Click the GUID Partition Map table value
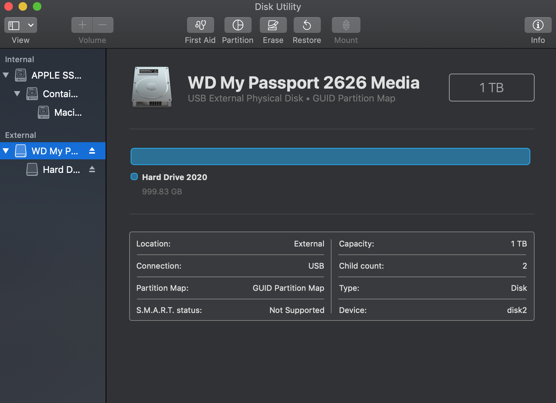The height and width of the screenshot is (403, 556). [x=288, y=288]
